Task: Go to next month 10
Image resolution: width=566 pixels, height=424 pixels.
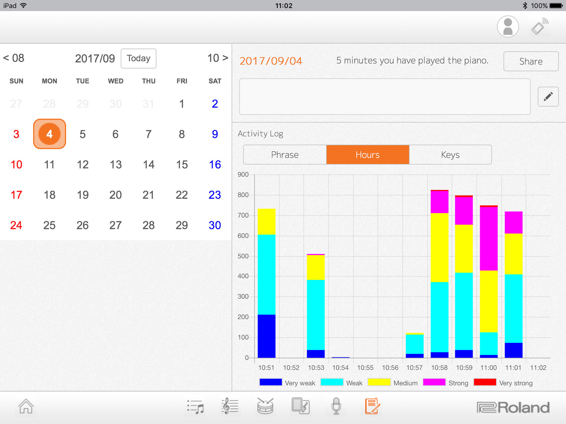Action: 218,58
